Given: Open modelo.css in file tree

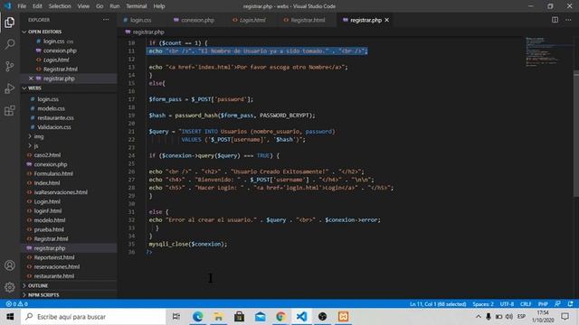Looking at the screenshot, I should (51, 108).
